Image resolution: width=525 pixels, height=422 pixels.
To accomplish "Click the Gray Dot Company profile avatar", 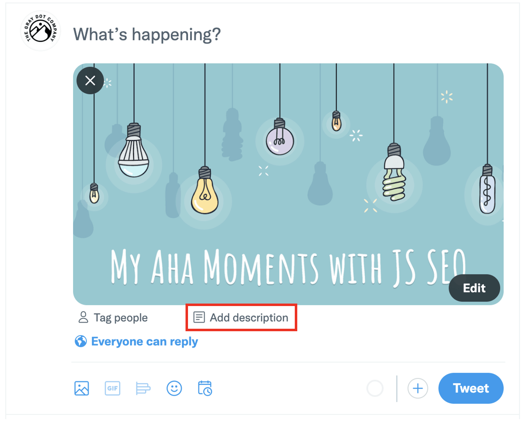I will [x=40, y=31].
